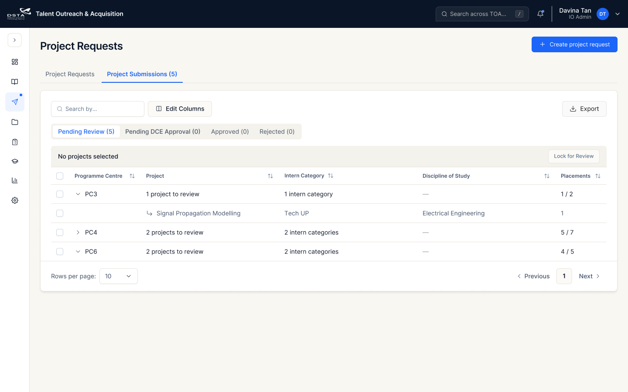The width and height of the screenshot is (628, 392).
Task: Open the graduation cap icon in sidebar
Action: coord(15,161)
